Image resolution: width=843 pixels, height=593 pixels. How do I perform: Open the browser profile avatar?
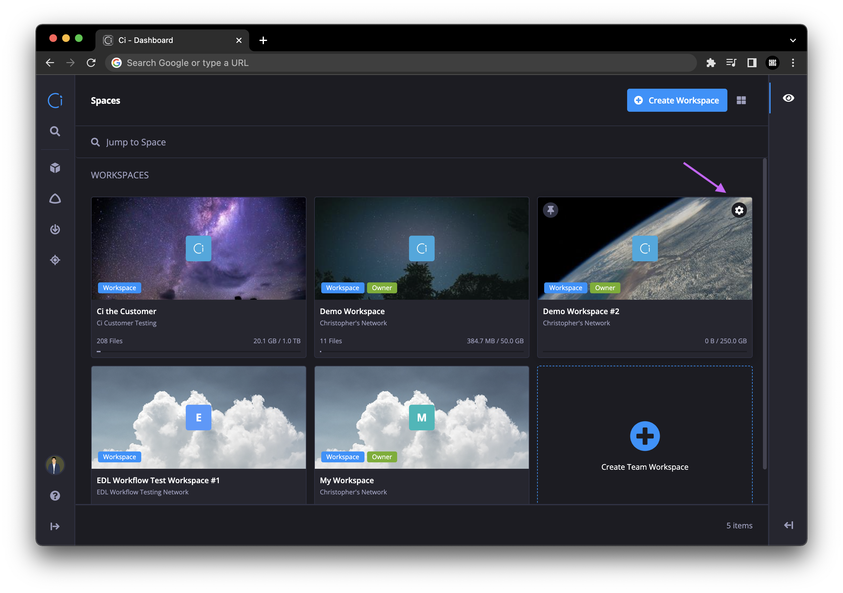(x=772, y=63)
